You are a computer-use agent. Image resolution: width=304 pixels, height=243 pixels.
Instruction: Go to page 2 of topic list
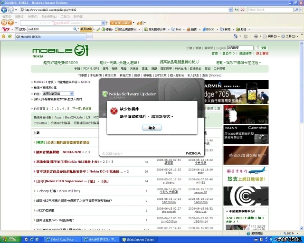click(52, 109)
